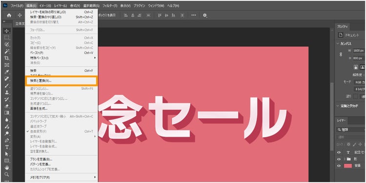Toggle lock image pixels brush icon
The height and width of the screenshot is (183, 366).
pyautogui.click(x=354, y=144)
